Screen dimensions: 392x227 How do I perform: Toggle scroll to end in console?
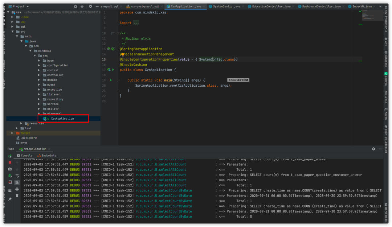tap(17, 182)
